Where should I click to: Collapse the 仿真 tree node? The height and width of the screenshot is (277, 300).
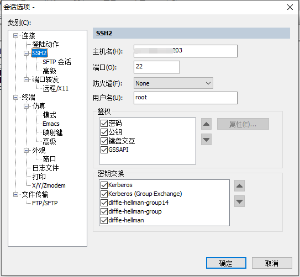pos(26,106)
